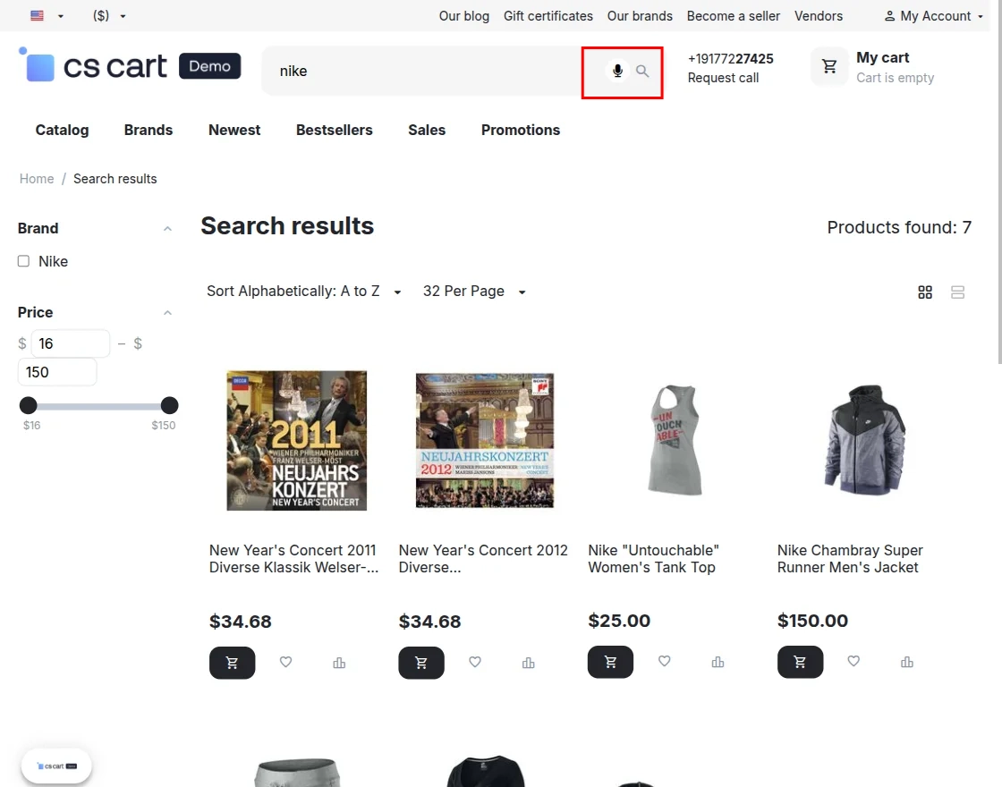
Task: Add New Year's Concert 2012 to cart
Action: tap(421, 663)
